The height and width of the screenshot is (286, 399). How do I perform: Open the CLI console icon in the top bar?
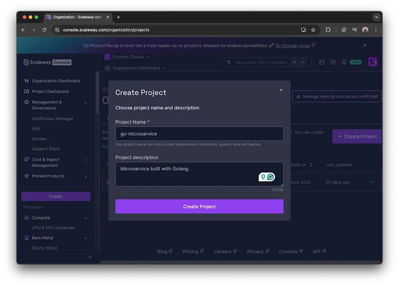point(321,62)
